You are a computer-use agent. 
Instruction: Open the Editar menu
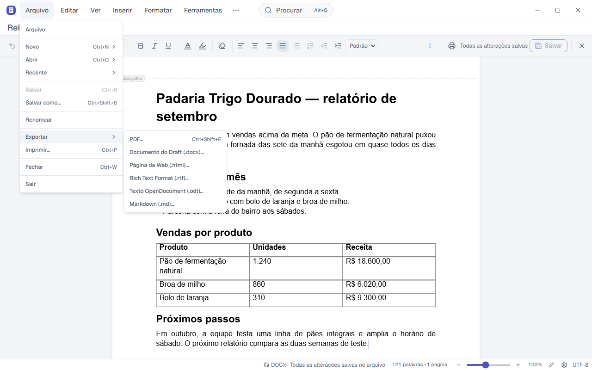(x=69, y=10)
